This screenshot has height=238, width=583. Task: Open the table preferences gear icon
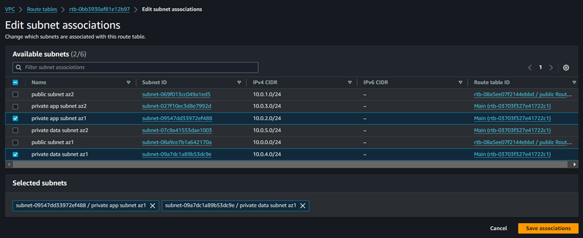click(566, 67)
